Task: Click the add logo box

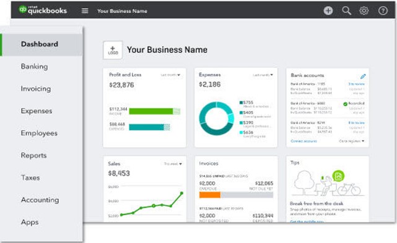Action: coord(113,50)
